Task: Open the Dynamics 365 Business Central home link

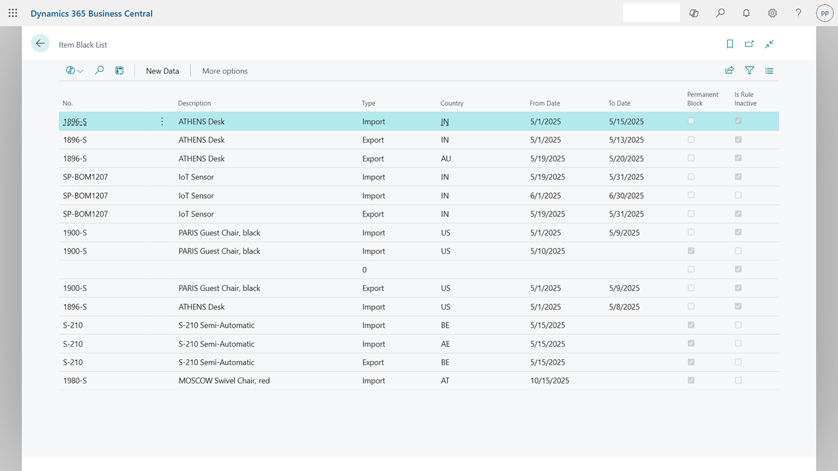Action: point(92,13)
